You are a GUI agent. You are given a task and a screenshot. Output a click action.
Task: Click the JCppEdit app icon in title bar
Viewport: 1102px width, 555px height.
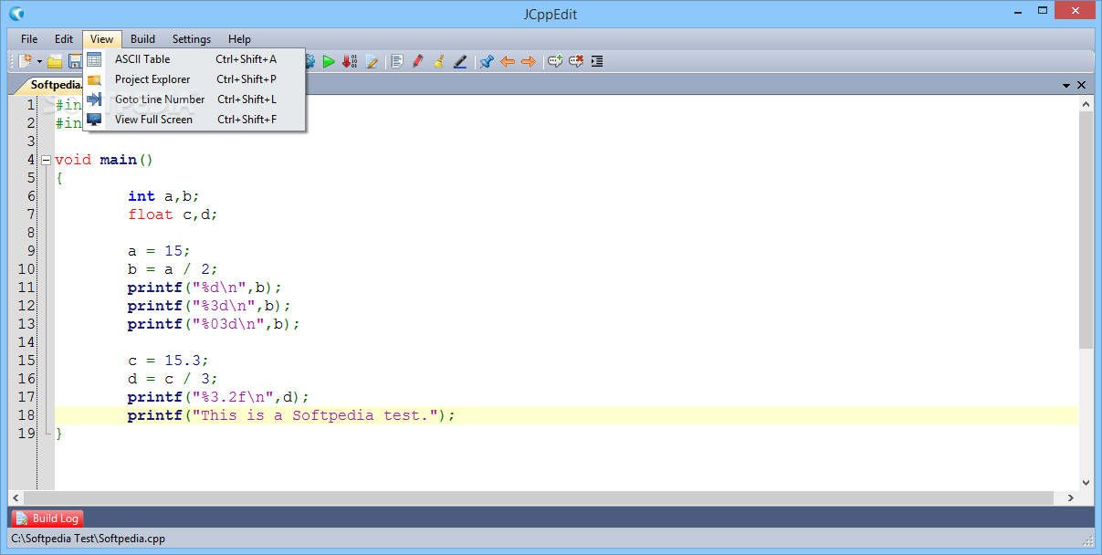16,14
